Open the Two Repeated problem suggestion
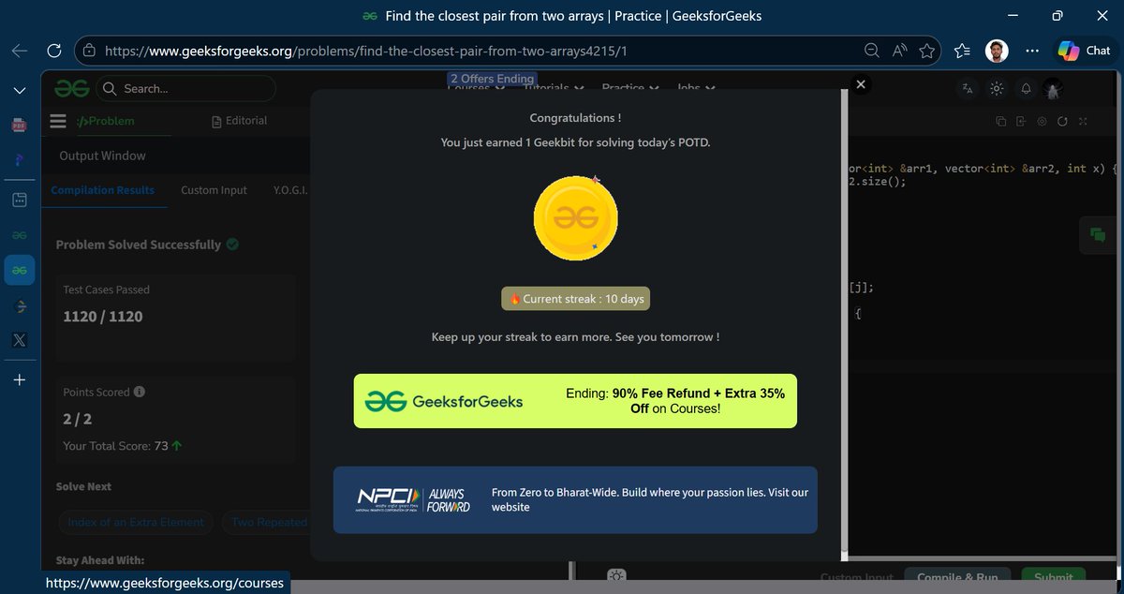The height and width of the screenshot is (594, 1124). pos(268,522)
